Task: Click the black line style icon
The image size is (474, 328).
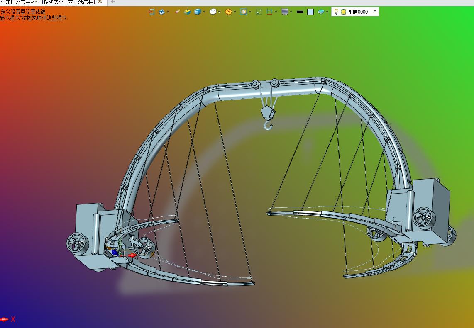Action: (300, 12)
